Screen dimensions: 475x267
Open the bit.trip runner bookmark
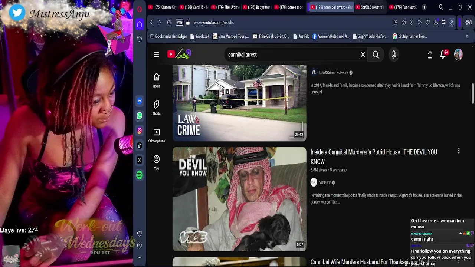click(410, 36)
